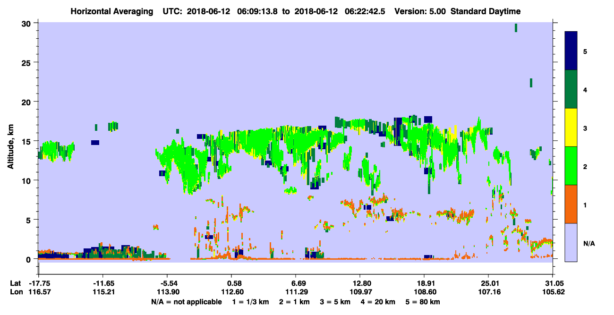Click the colorbar label 3
Screen dimensions: 614x315
pos(585,128)
